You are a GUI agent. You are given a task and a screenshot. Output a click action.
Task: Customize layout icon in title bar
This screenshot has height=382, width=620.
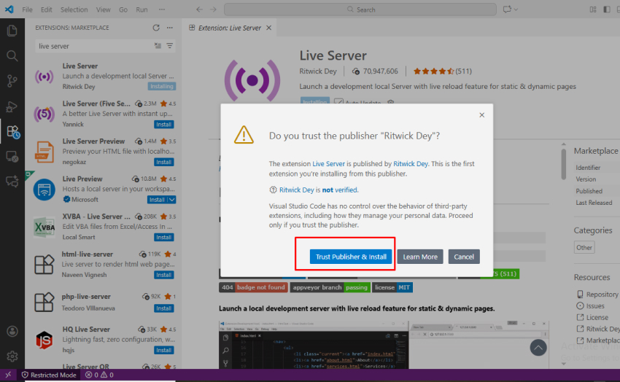point(593,9)
